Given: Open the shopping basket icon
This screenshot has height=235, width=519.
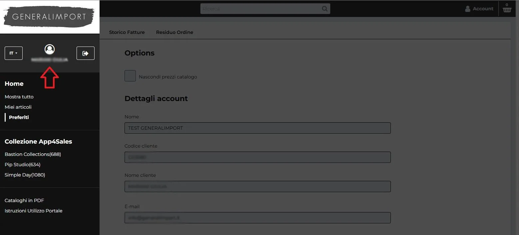Looking at the screenshot, I should point(507,10).
